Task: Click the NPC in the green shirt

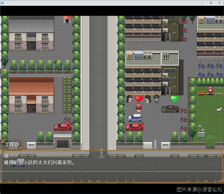Action: click(x=156, y=99)
